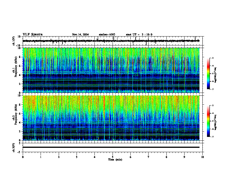228x176 pixels.
Task: Click the ch.1 voltage waveform trace
Action: coord(111,41)
